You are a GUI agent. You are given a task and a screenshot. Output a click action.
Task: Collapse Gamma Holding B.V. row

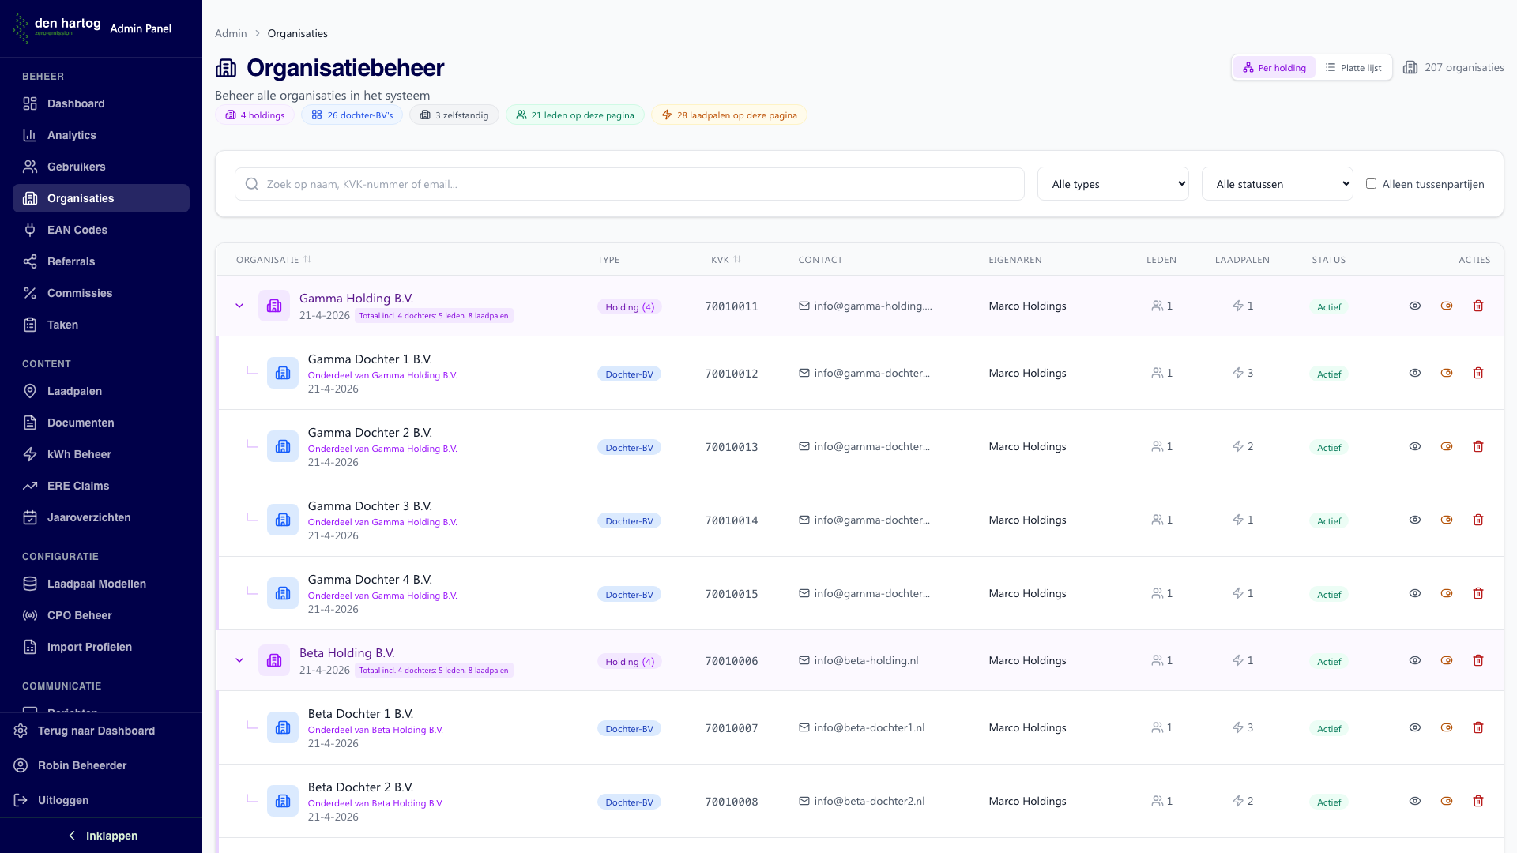(x=239, y=306)
